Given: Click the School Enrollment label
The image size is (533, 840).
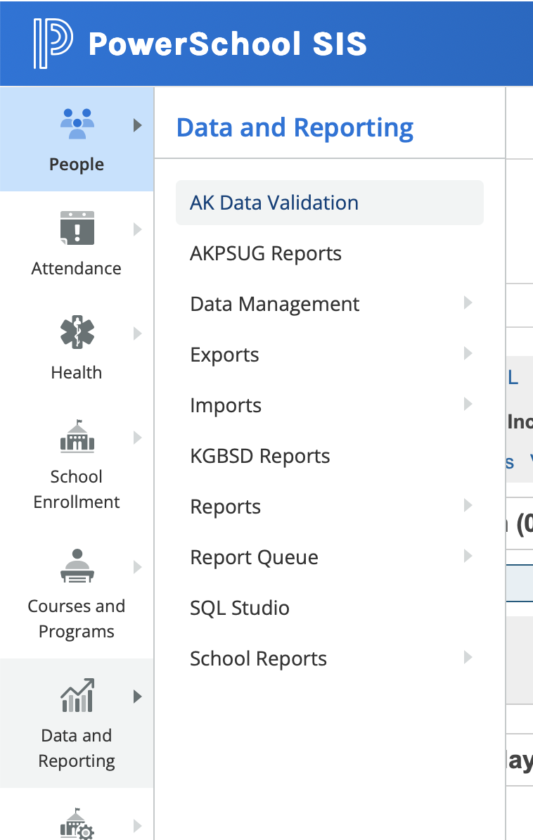Looking at the screenshot, I should (x=77, y=489).
